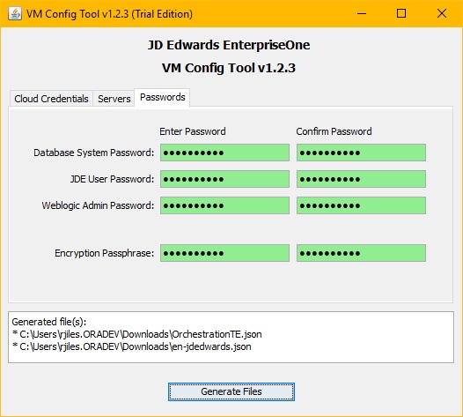Click the 'JDE User Password:' label
Image resolution: width=463 pixels, height=417 pixels.
pyautogui.click(x=112, y=179)
